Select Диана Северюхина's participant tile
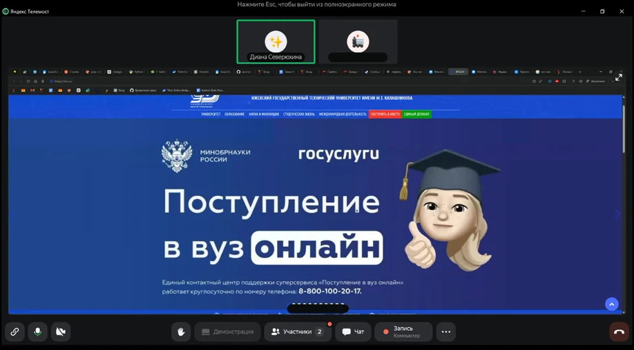Image resolution: width=634 pixels, height=350 pixels. (276, 41)
